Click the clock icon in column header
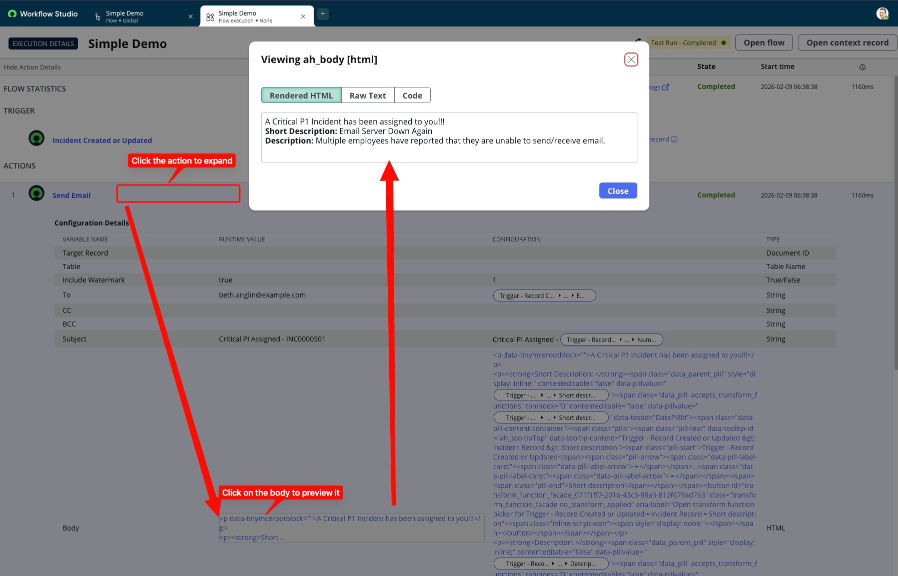 pyautogui.click(x=862, y=67)
